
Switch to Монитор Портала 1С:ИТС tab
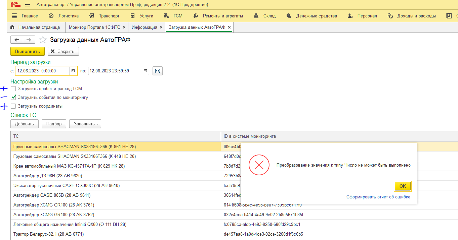pyautogui.click(x=94, y=27)
